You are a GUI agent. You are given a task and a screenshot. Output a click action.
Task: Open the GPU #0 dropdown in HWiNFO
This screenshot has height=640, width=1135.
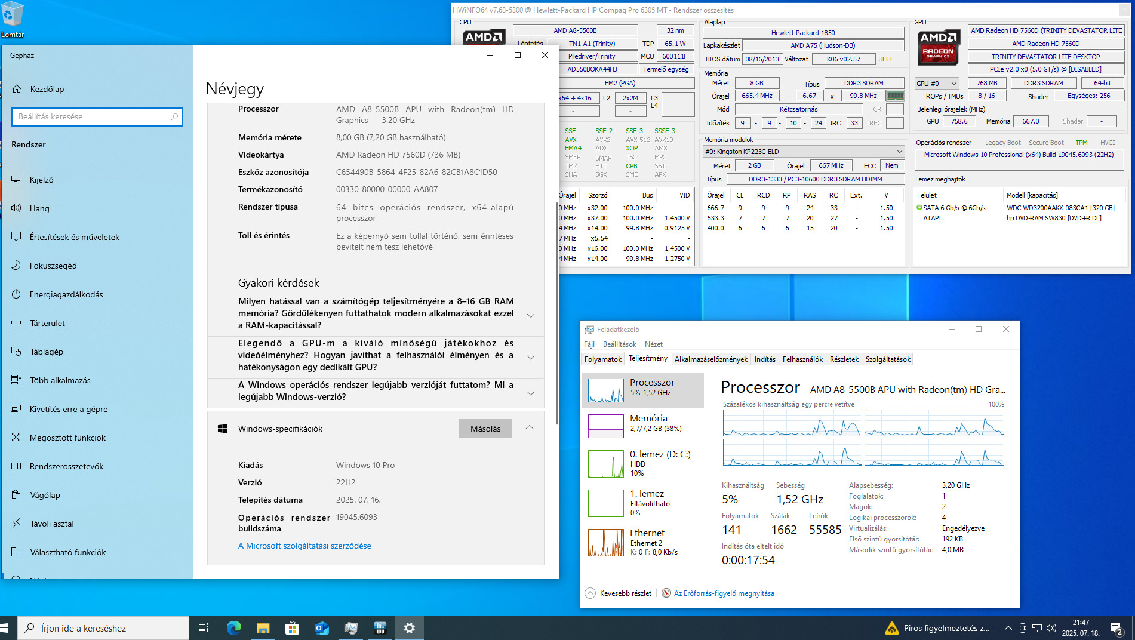[937, 84]
